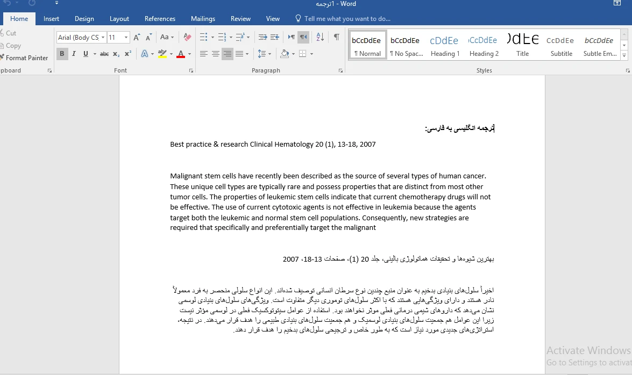Click the Subscript icon
This screenshot has height=375, width=632.
pos(116,54)
